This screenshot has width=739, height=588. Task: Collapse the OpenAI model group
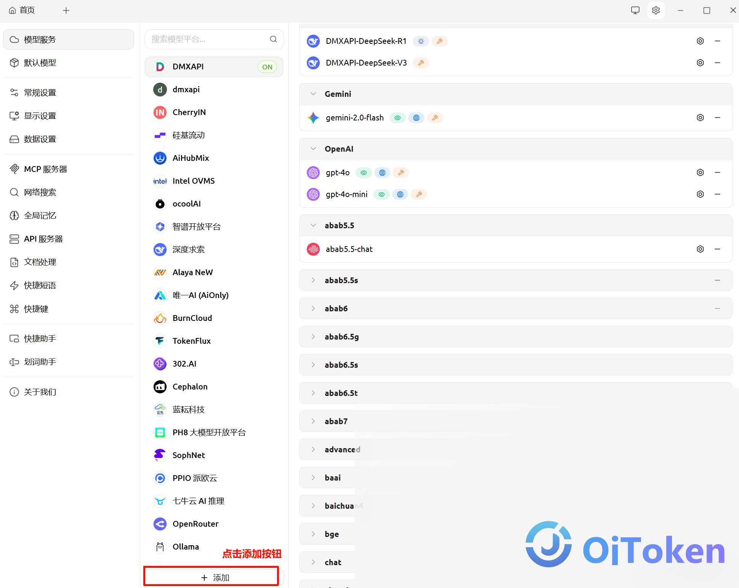tap(313, 149)
